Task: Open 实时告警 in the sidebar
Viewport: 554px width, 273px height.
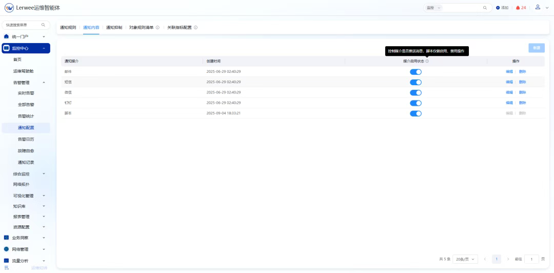Action: coord(26,93)
